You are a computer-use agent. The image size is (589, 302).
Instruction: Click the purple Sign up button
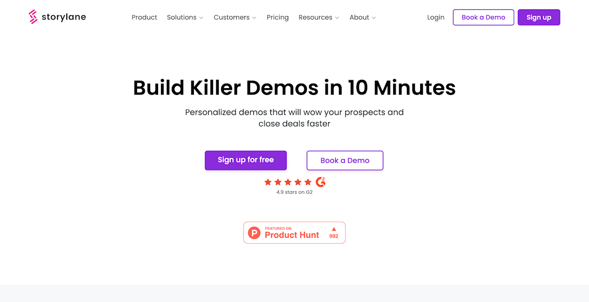539,17
